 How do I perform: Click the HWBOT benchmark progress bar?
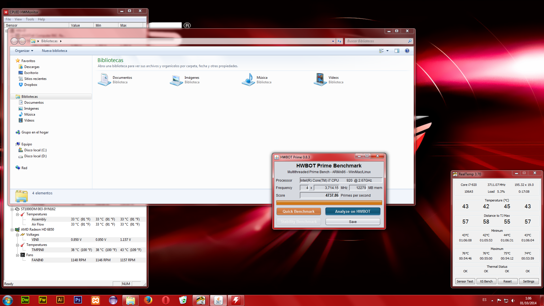click(x=329, y=203)
